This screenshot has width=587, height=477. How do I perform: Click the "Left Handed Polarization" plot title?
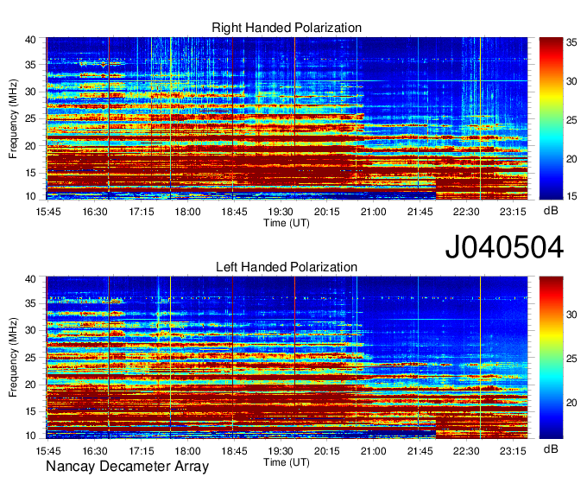(x=287, y=267)
